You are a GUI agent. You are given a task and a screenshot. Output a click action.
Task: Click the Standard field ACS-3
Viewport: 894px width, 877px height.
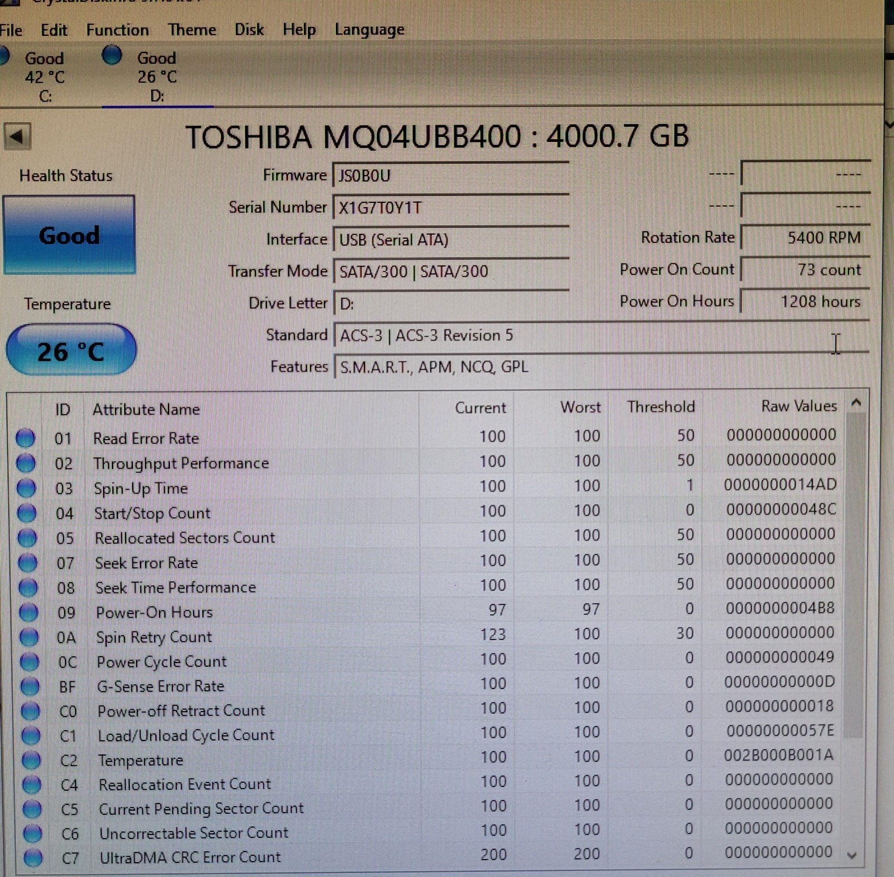(601, 335)
